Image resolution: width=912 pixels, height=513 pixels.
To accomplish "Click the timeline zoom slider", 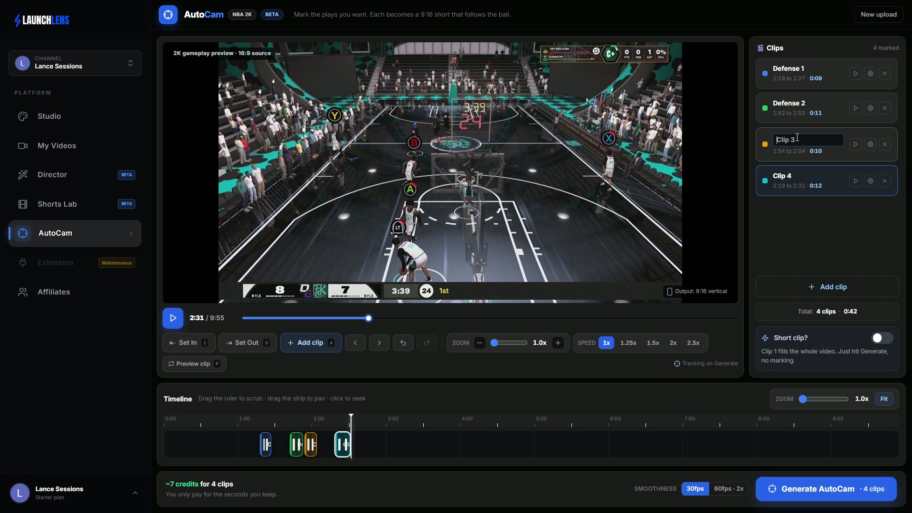I will 824,399.
